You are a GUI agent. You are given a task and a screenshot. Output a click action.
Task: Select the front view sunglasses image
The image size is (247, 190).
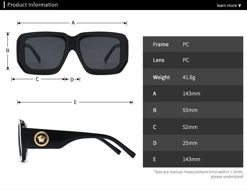(x=73, y=53)
